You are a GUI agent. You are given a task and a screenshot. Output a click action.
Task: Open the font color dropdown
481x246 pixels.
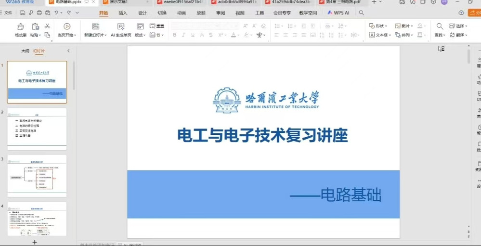238,35
